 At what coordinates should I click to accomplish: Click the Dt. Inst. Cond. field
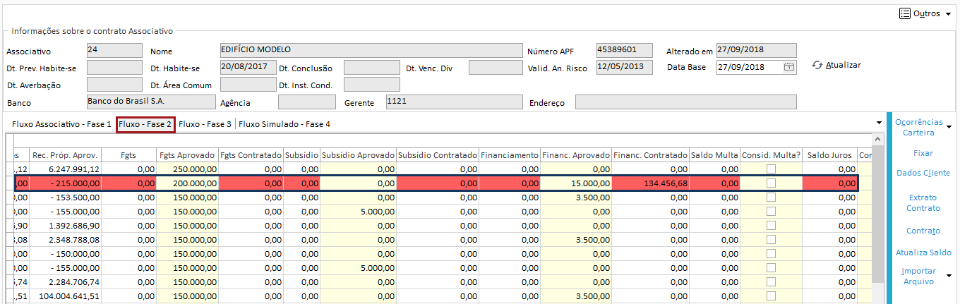pyautogui.click(x=372, y=85)
